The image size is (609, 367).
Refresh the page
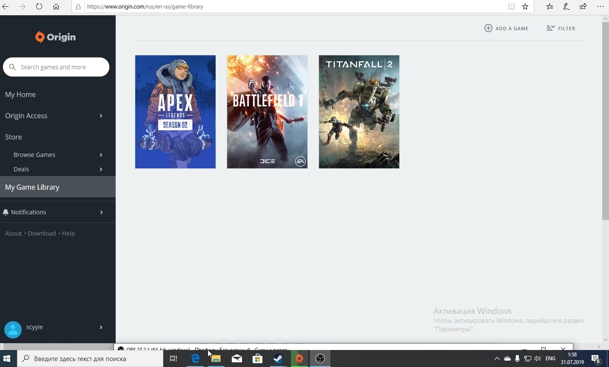pyautogui.click(x=39, y=6)
